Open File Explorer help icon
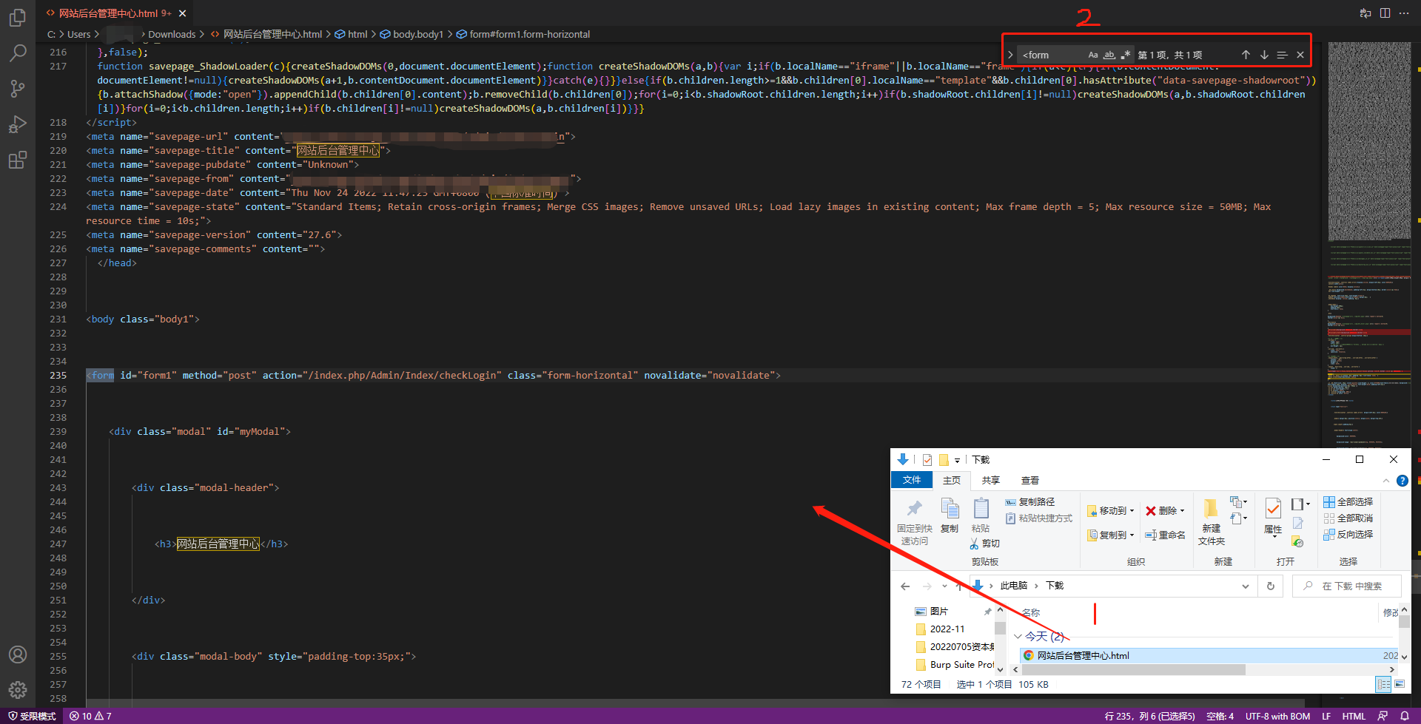 pyautogui.click(x=1402, y=481)
